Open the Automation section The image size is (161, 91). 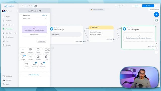[x=9, y=29]
